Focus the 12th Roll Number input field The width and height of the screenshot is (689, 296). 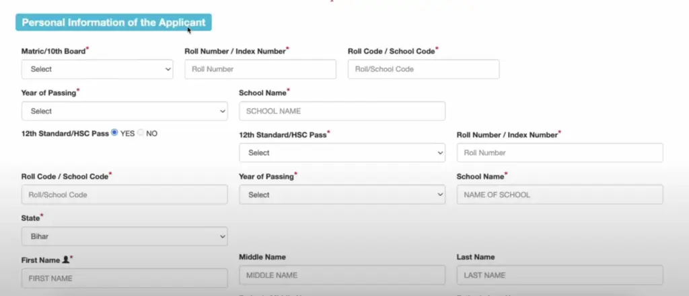pyautogui.click(x=560, y=152)
